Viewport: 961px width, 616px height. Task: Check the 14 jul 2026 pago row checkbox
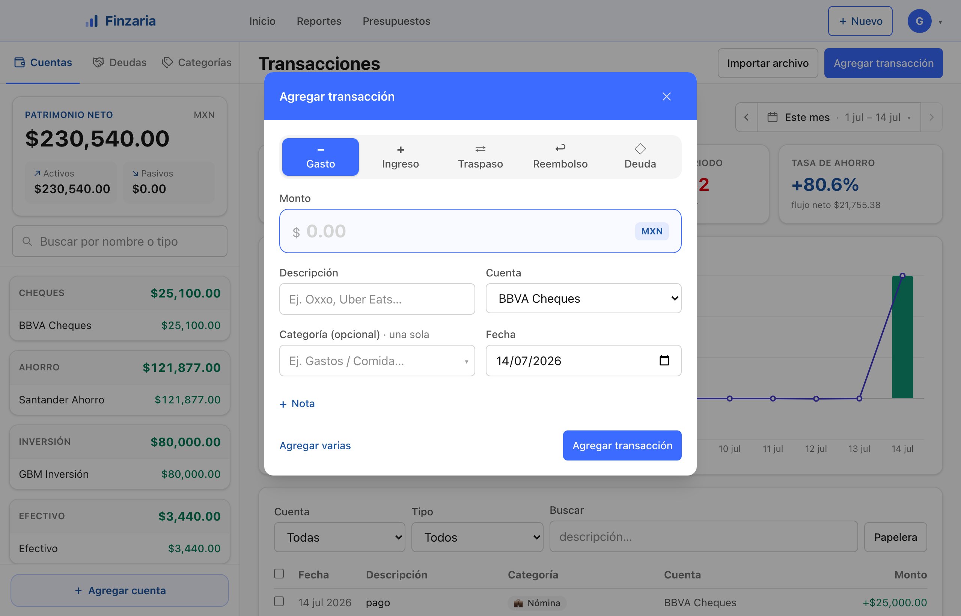(279, 601)
